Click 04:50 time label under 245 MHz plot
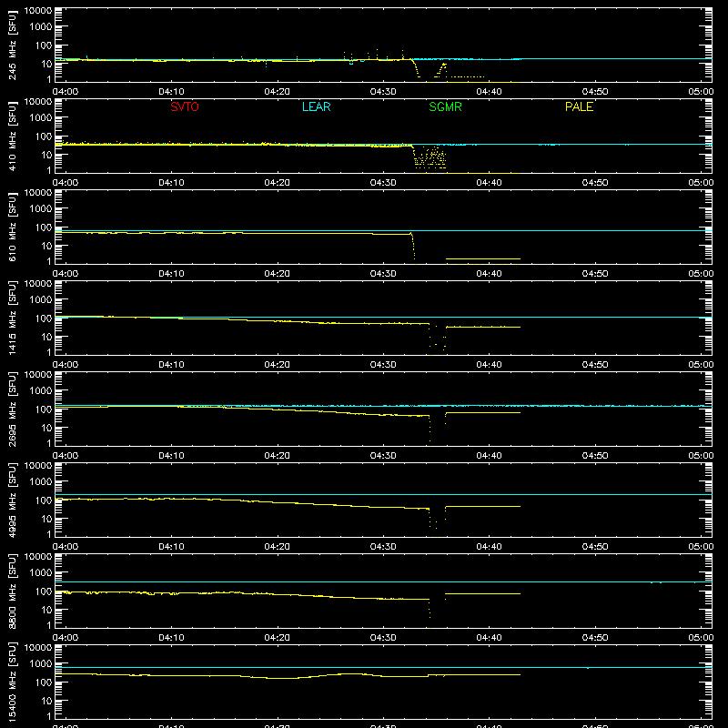Screen dimensions: 728x728 (595, 92)
